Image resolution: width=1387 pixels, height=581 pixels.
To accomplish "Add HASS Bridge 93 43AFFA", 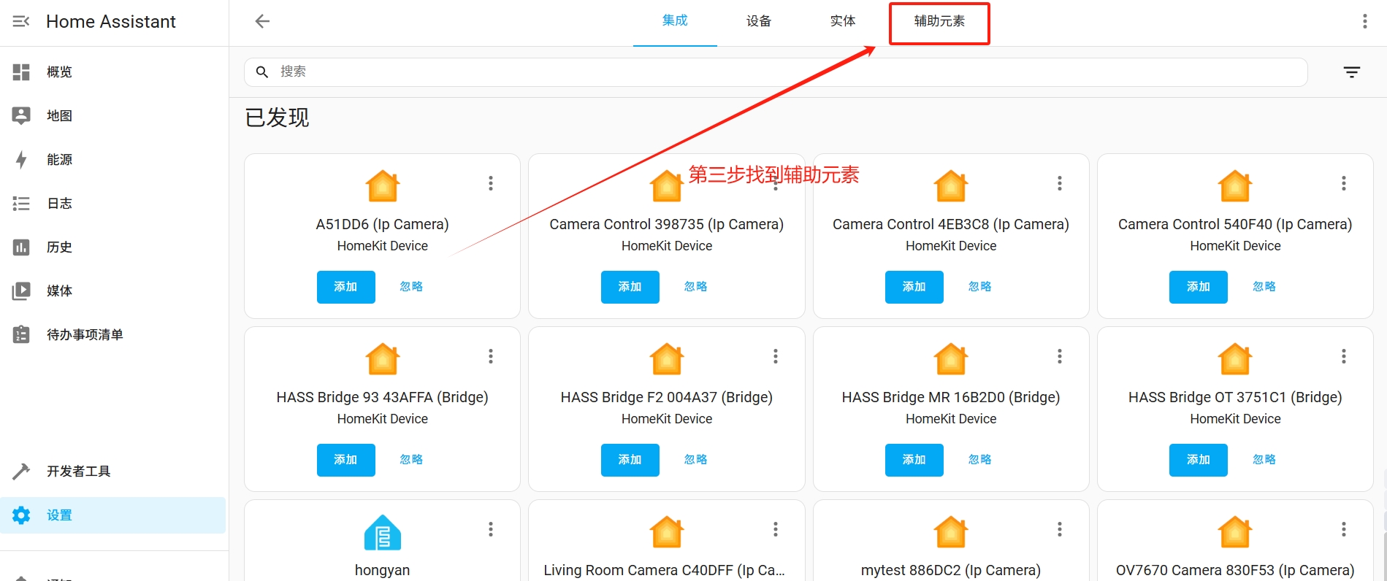I will click(345, 460).
